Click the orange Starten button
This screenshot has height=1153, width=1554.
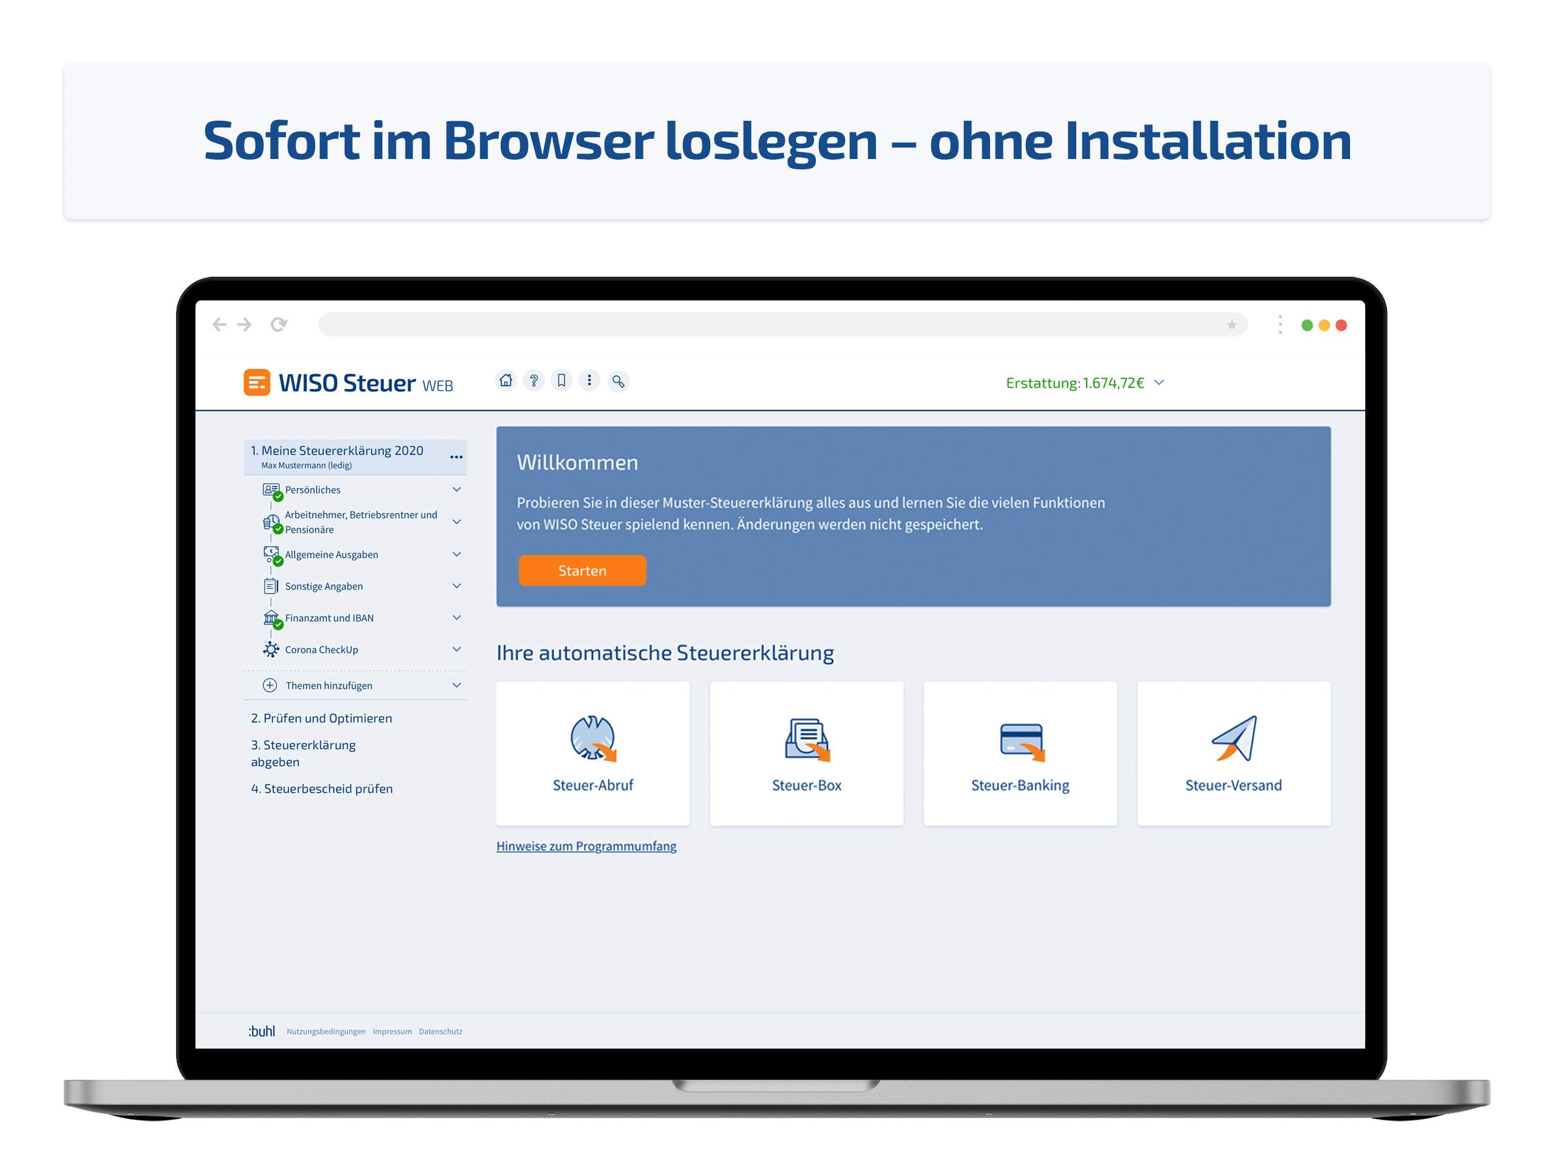pyautogui.click(x=582, y=570)
